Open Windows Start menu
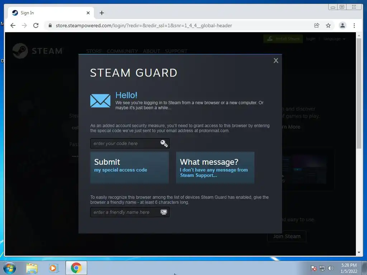This screenshot has width=367, height=275. tap(10, 268)
